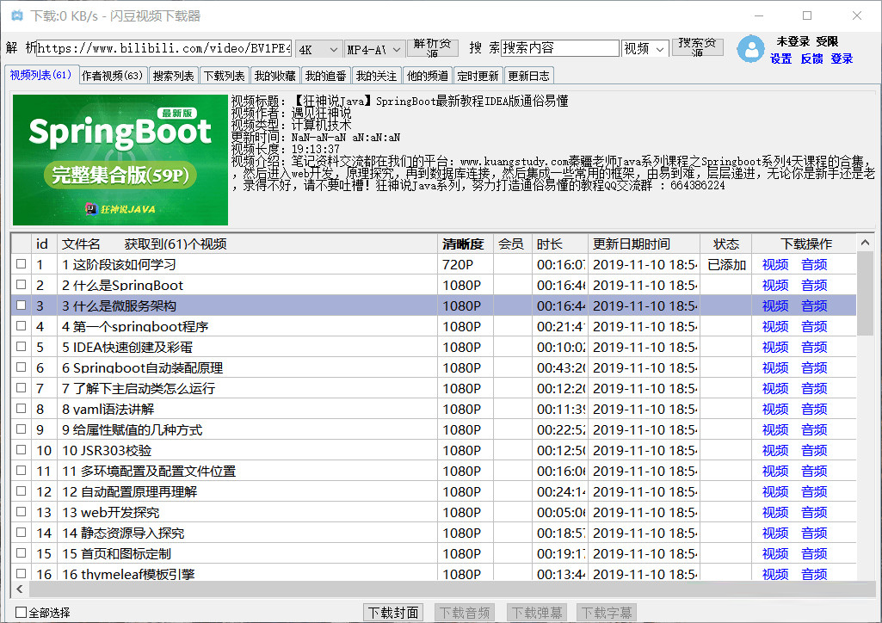Screen dimensions: 882x623
Task: Select row 12 自动配置原理再理解
Action: [x=433, y=491]
